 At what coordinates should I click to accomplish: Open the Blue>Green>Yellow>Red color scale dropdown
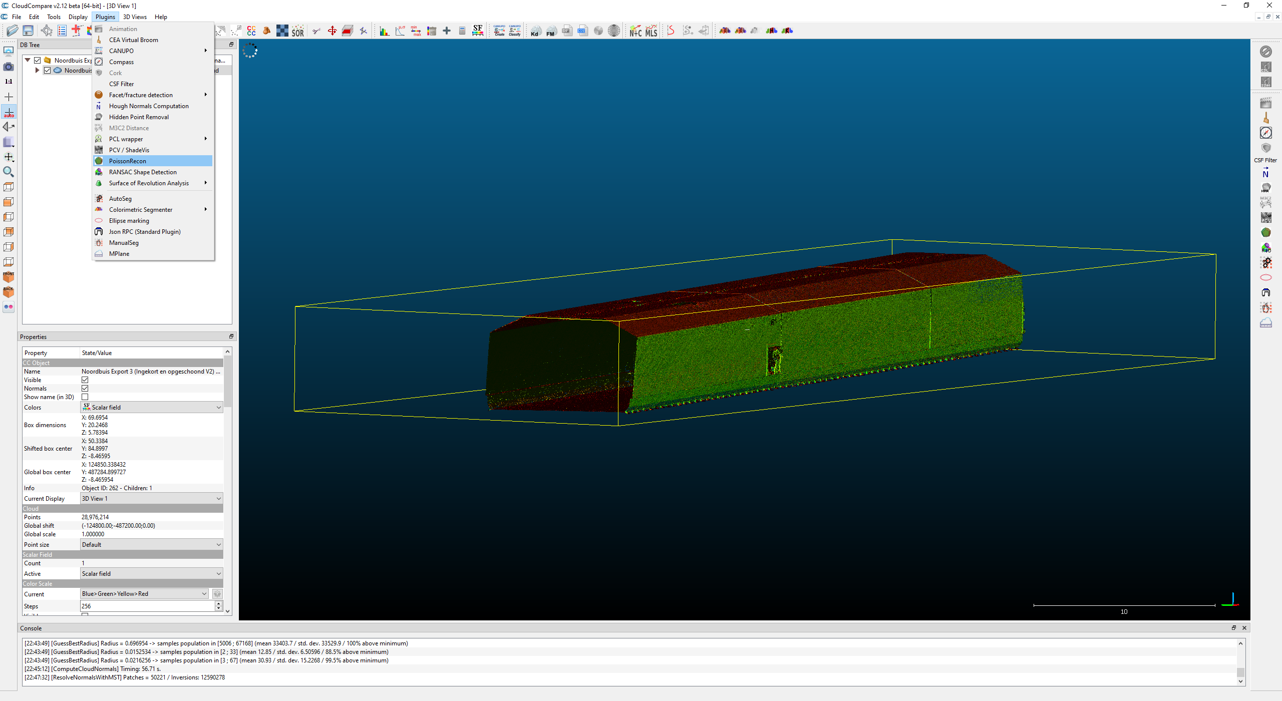point(145,594)
